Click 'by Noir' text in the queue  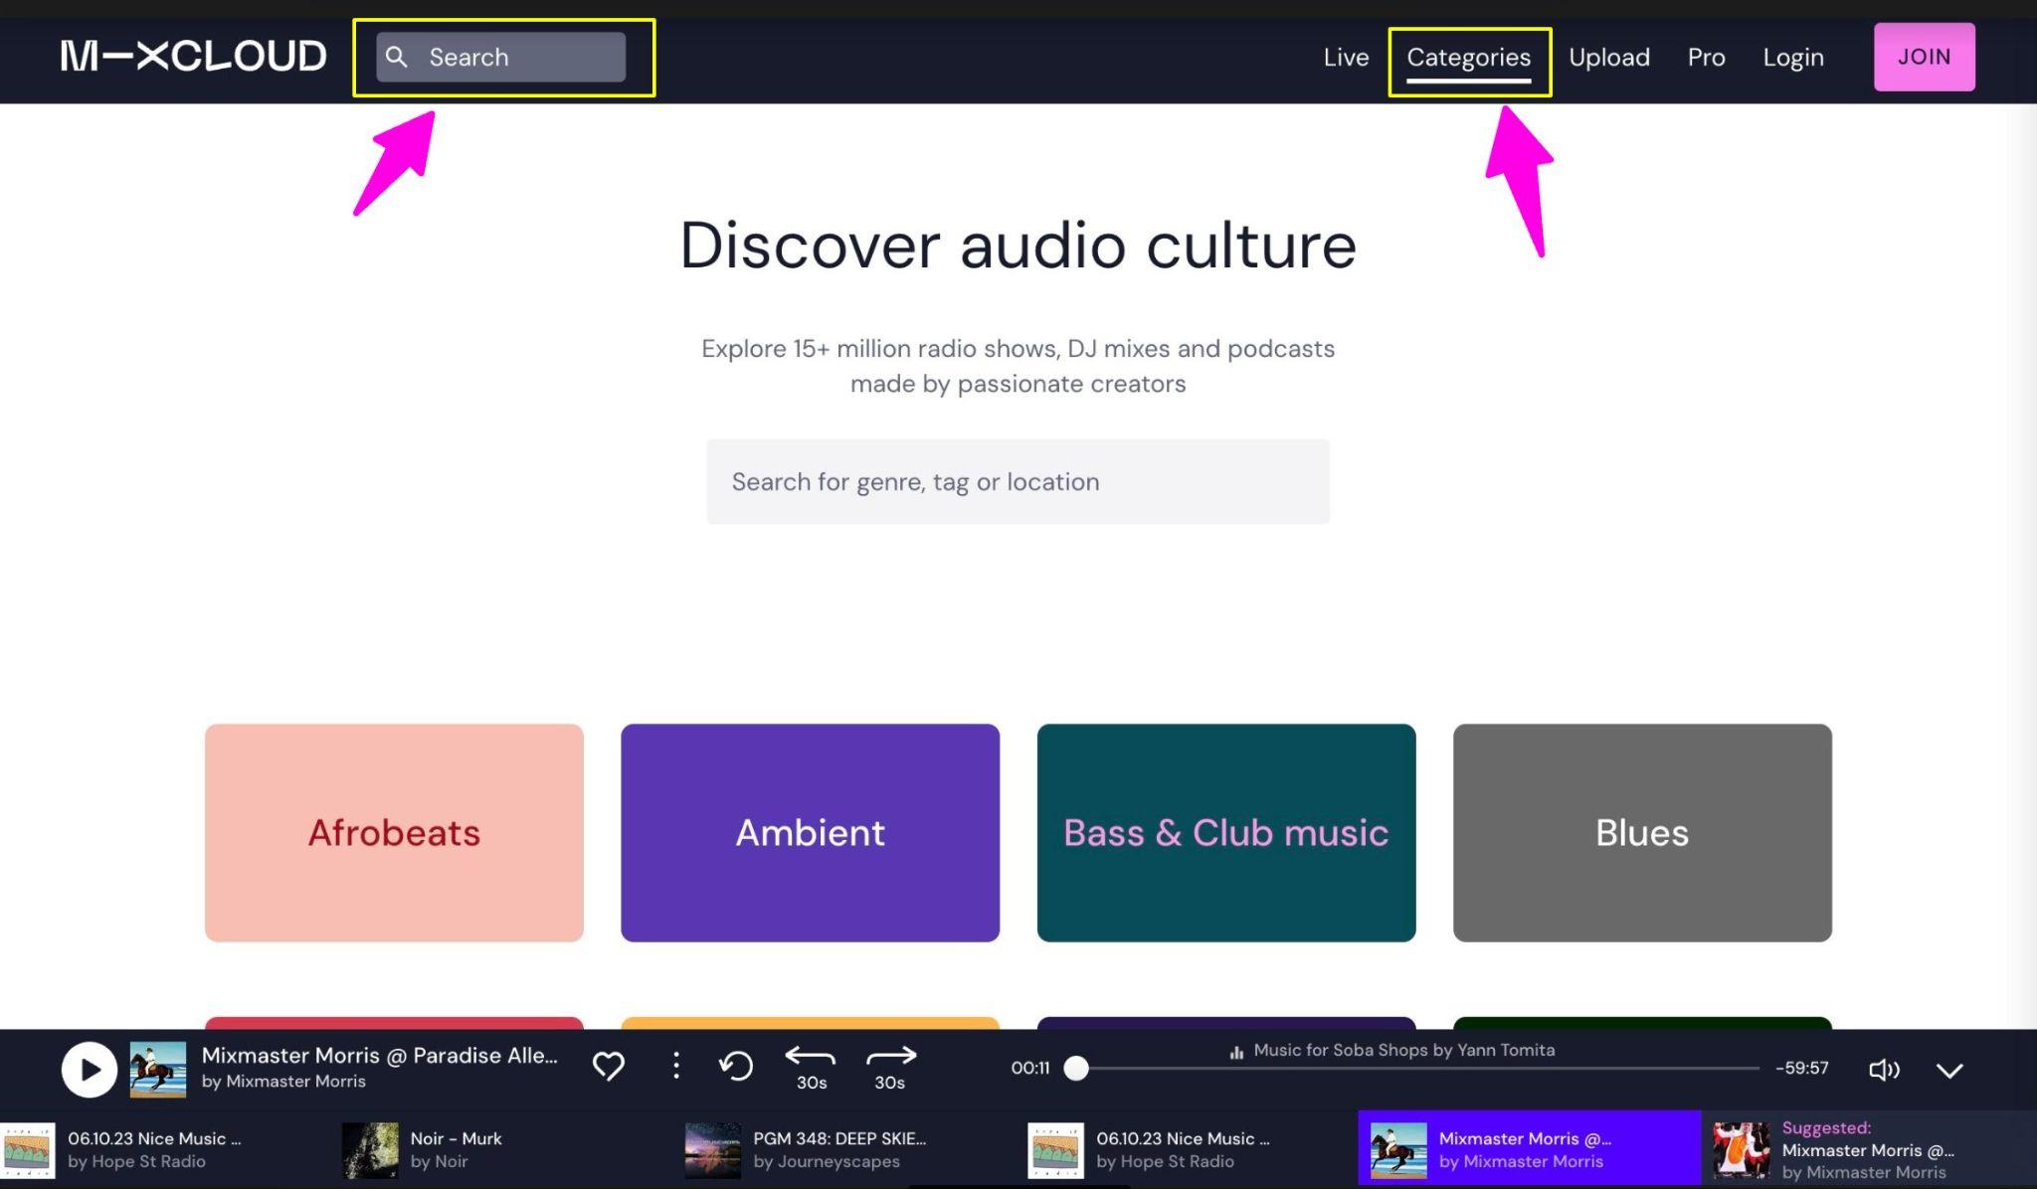pos(439,1161)
